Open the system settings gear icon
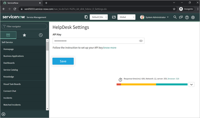The height and width of the screenshot is (118, 200). pyautogui.click(x=193, y=17)
